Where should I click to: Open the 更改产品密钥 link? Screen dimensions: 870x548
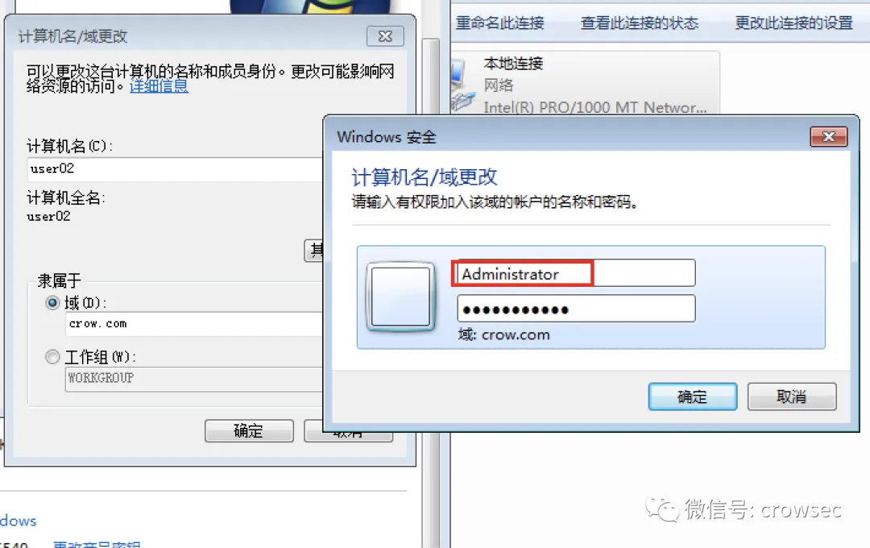[x=97, y=544]
